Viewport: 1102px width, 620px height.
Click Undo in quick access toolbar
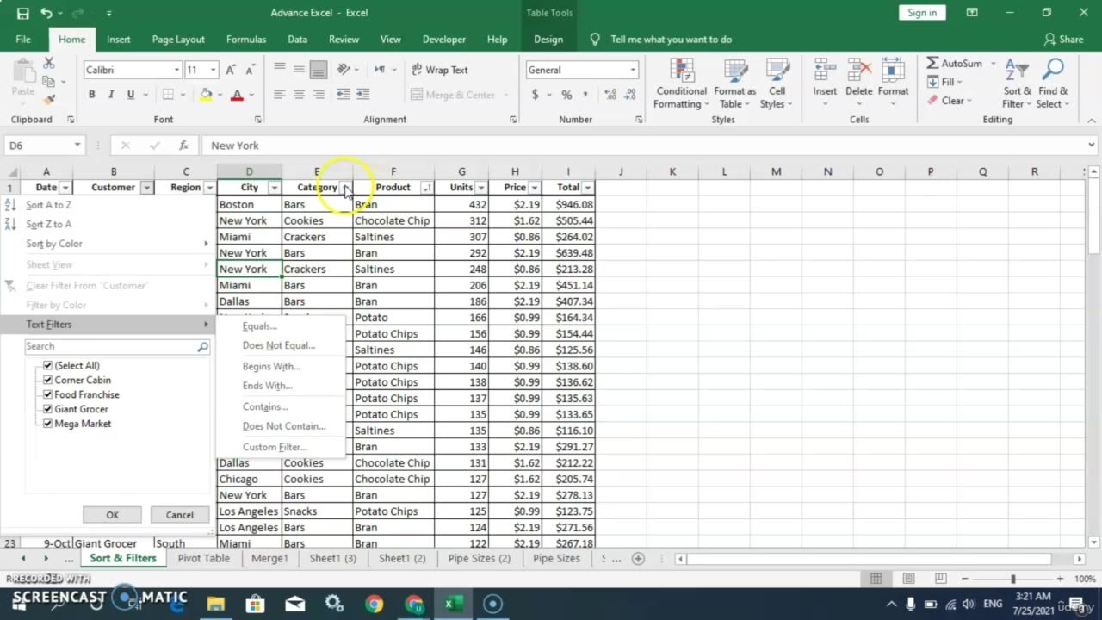46,13
